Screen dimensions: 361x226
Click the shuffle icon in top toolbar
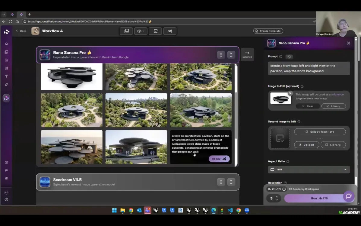pyautogui.click(x=170, y=31)
